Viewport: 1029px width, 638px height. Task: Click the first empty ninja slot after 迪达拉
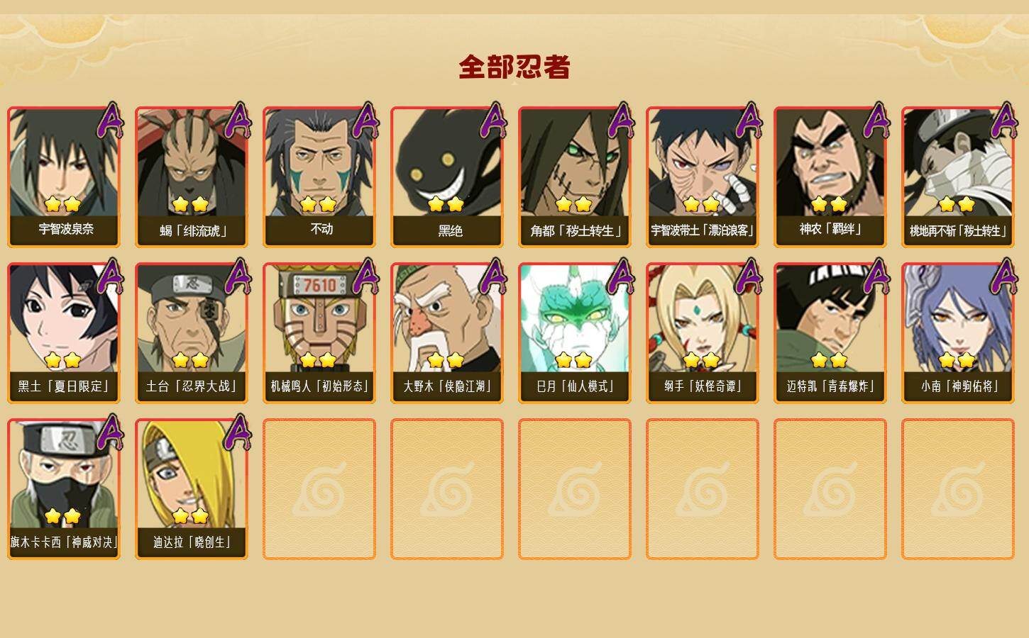319,489
